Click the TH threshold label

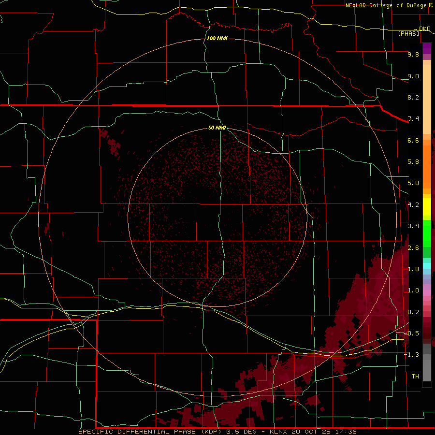[x=415, y=377]
